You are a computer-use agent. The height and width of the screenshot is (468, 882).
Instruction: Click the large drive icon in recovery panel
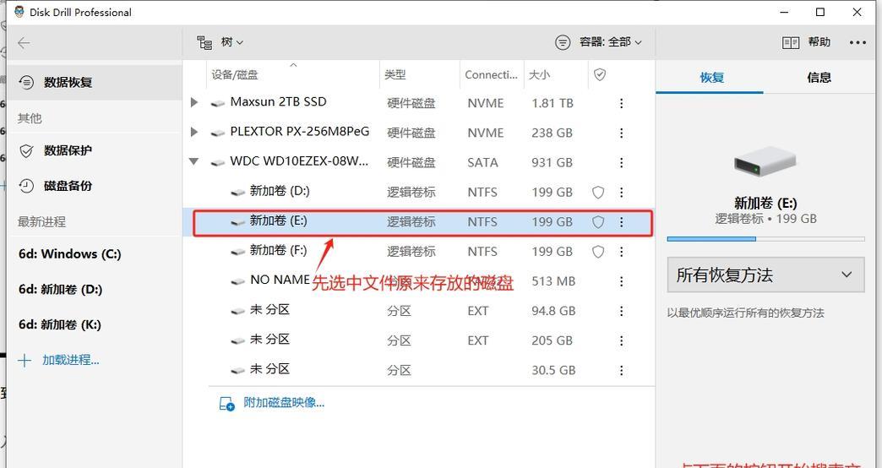click(x=765, y=161)
